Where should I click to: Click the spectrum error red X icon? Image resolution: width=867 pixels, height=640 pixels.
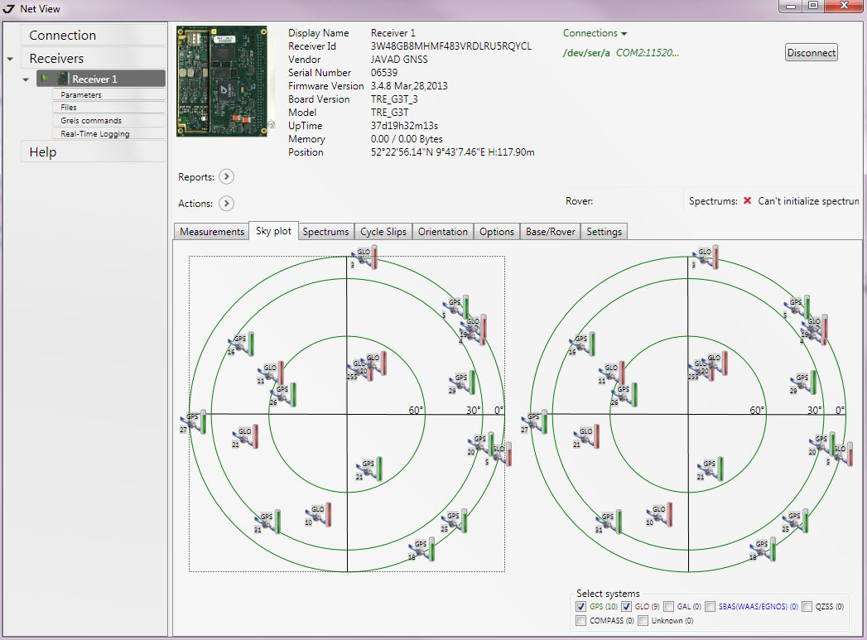click(x=748, y=200)
